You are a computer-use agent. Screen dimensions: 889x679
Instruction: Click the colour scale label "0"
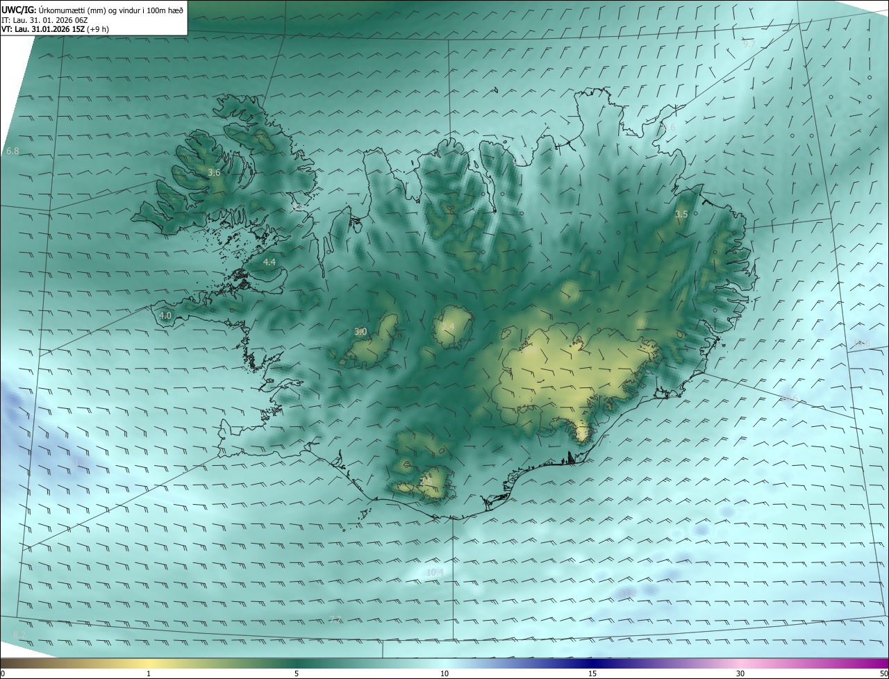[x=2, y=673]
